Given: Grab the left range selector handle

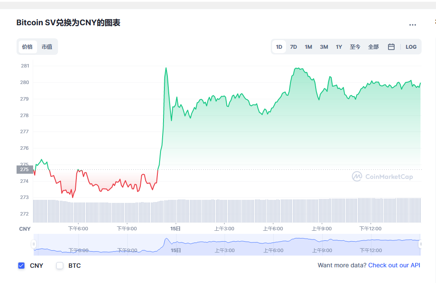Looking at the screenshot, I should (34, 244).
